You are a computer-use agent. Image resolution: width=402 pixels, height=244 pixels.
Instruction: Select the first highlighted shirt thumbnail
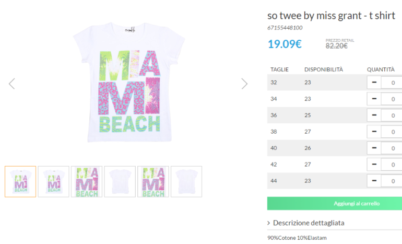pos(20,182)
